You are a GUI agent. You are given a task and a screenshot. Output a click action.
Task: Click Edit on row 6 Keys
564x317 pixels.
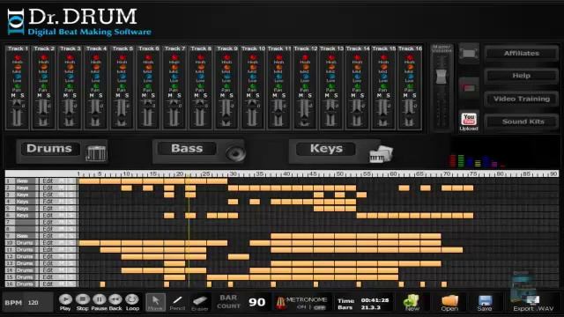pyautogui.click(x=48, y=215)
